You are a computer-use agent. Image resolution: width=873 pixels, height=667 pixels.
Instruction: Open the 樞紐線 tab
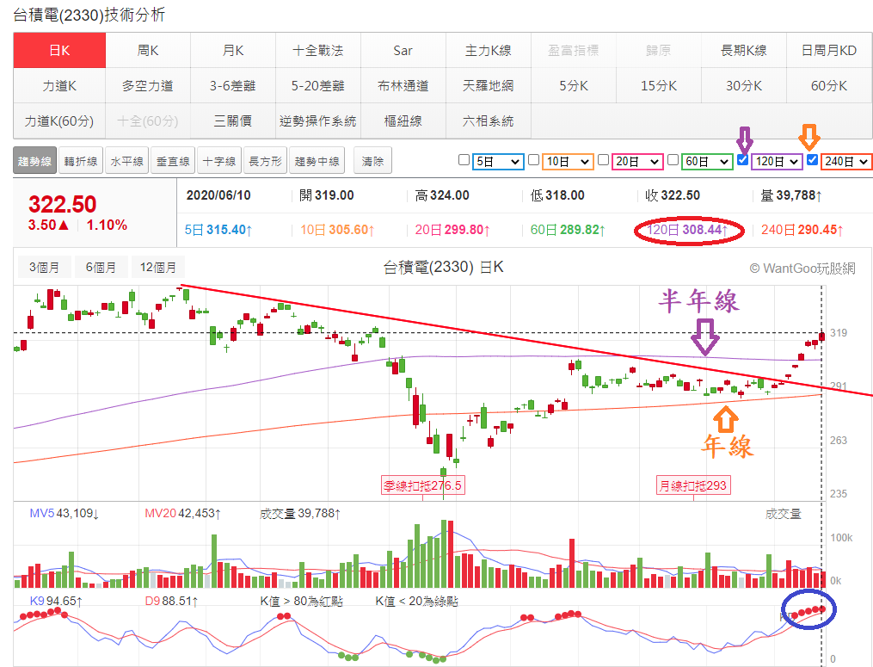click(x=403, y=120)
